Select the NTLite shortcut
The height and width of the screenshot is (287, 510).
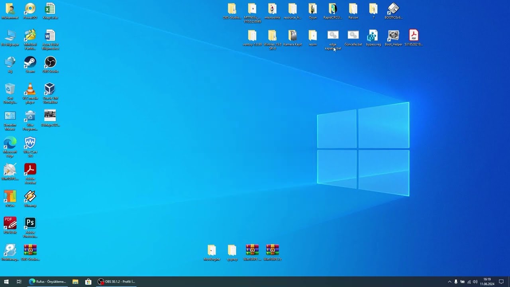tap(10, 199)
